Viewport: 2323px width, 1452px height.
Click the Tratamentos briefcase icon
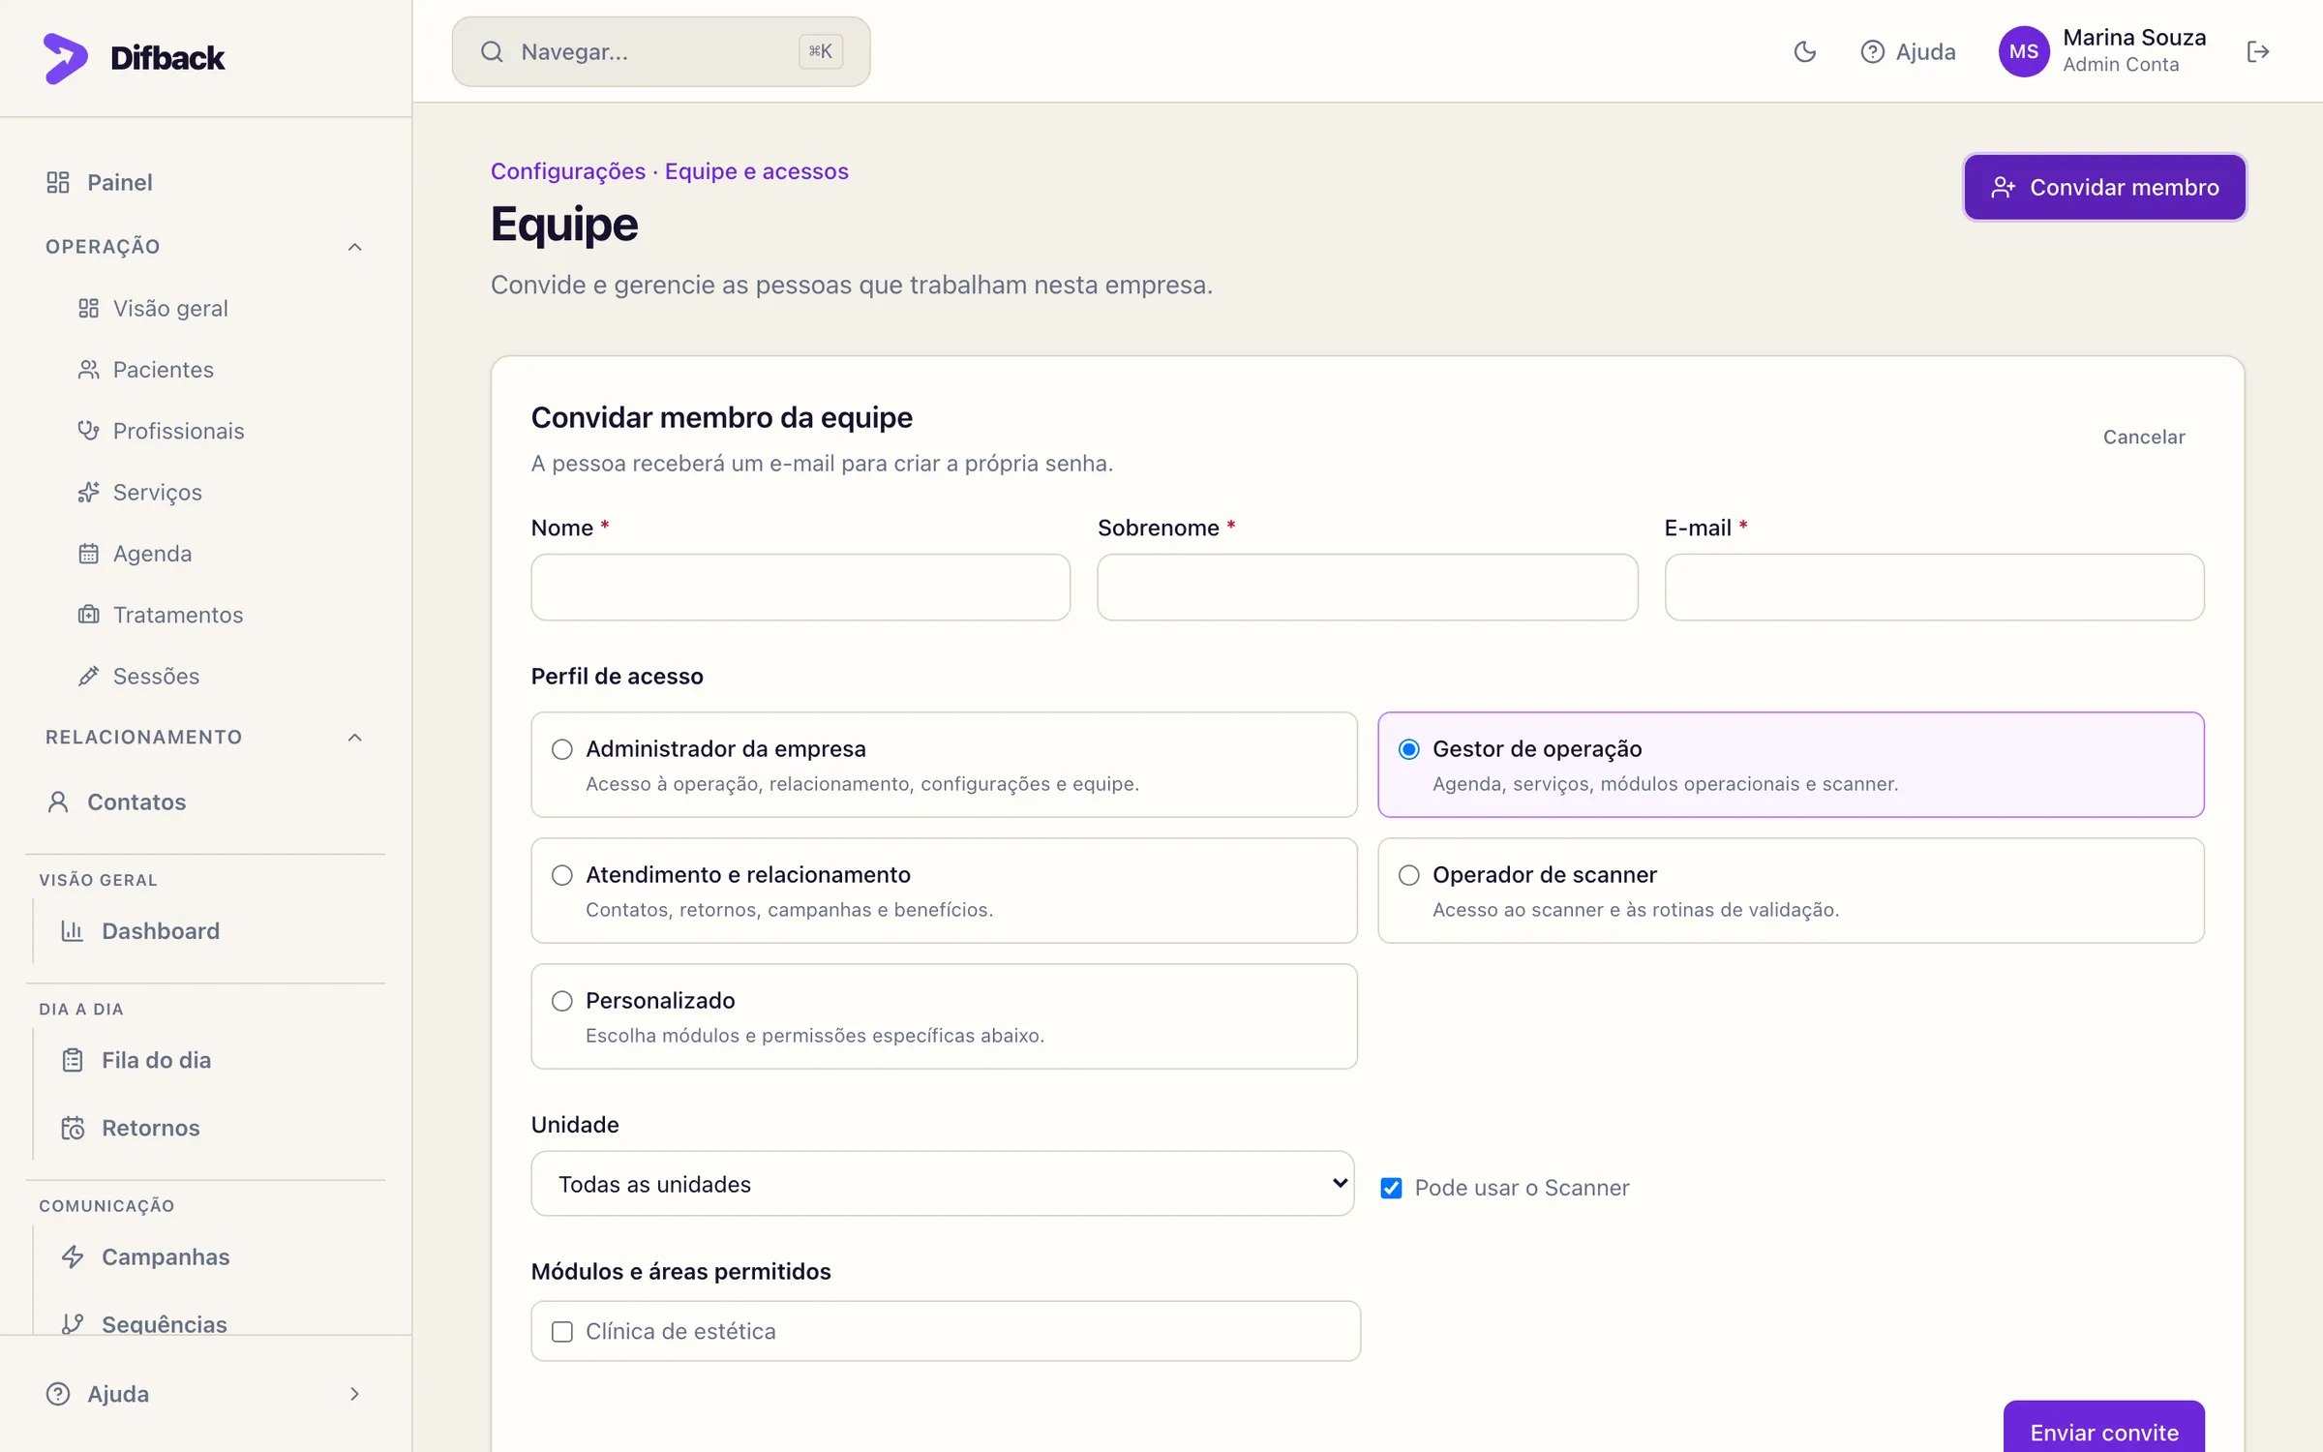88,615
